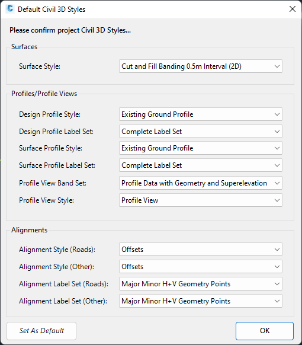Open the Surface Style dropdown
Screen dimensions: 302x345
201,66
